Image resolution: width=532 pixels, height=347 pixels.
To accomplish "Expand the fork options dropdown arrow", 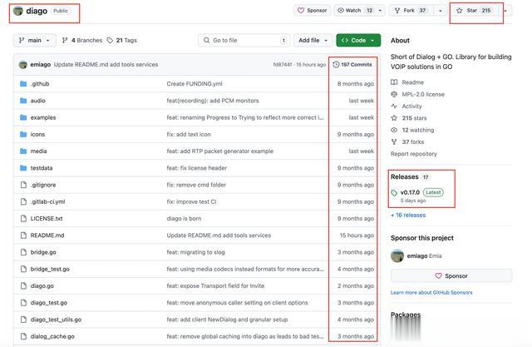I will pyautogui.click(x=441, y=11).
